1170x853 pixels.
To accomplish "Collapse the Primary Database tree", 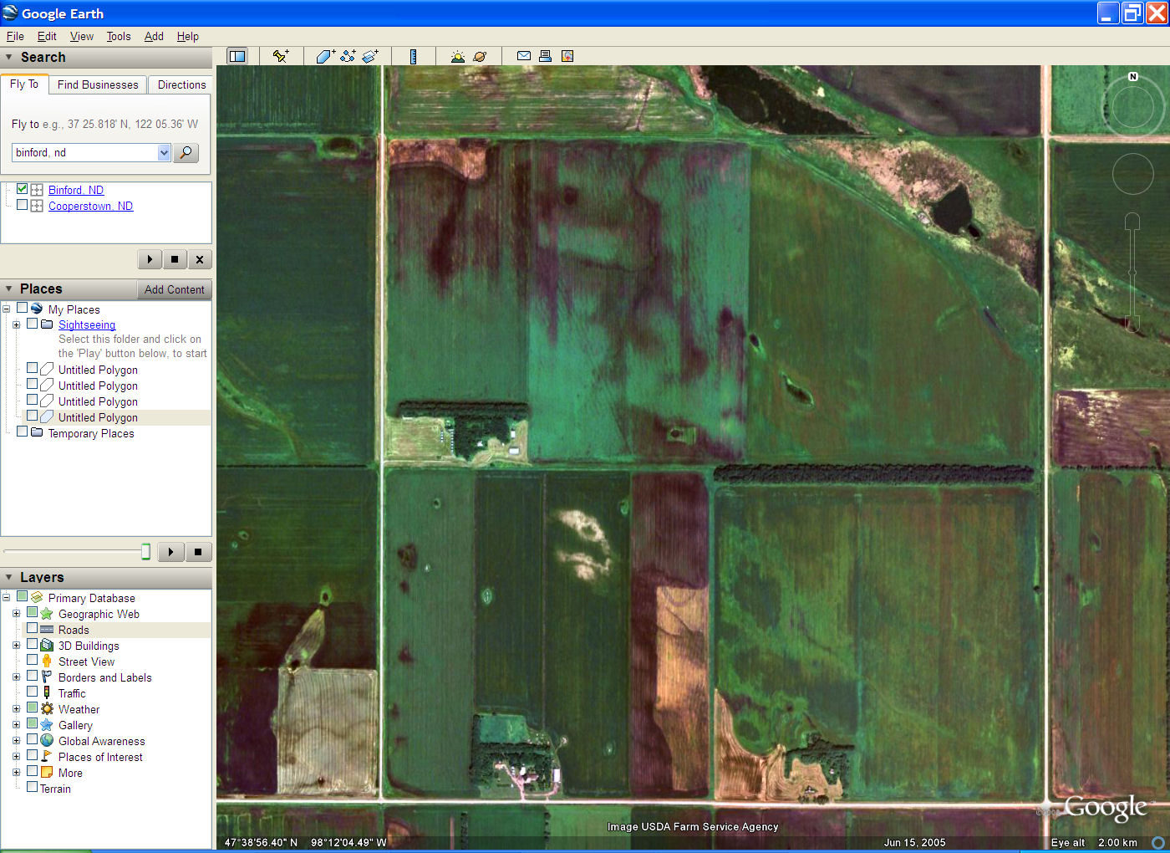I will 7,598.
